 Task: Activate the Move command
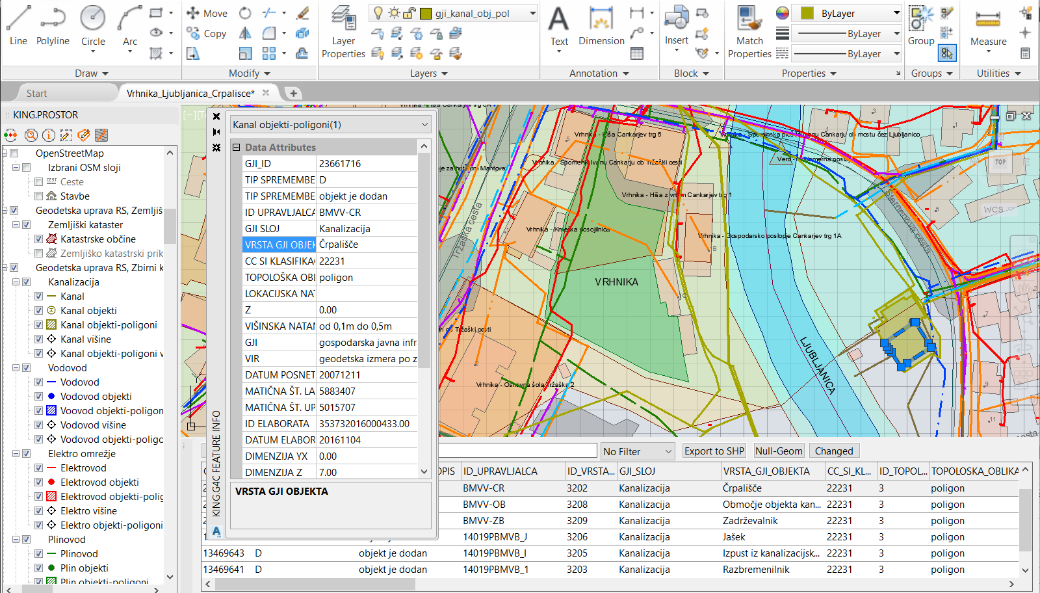[207, 13]
